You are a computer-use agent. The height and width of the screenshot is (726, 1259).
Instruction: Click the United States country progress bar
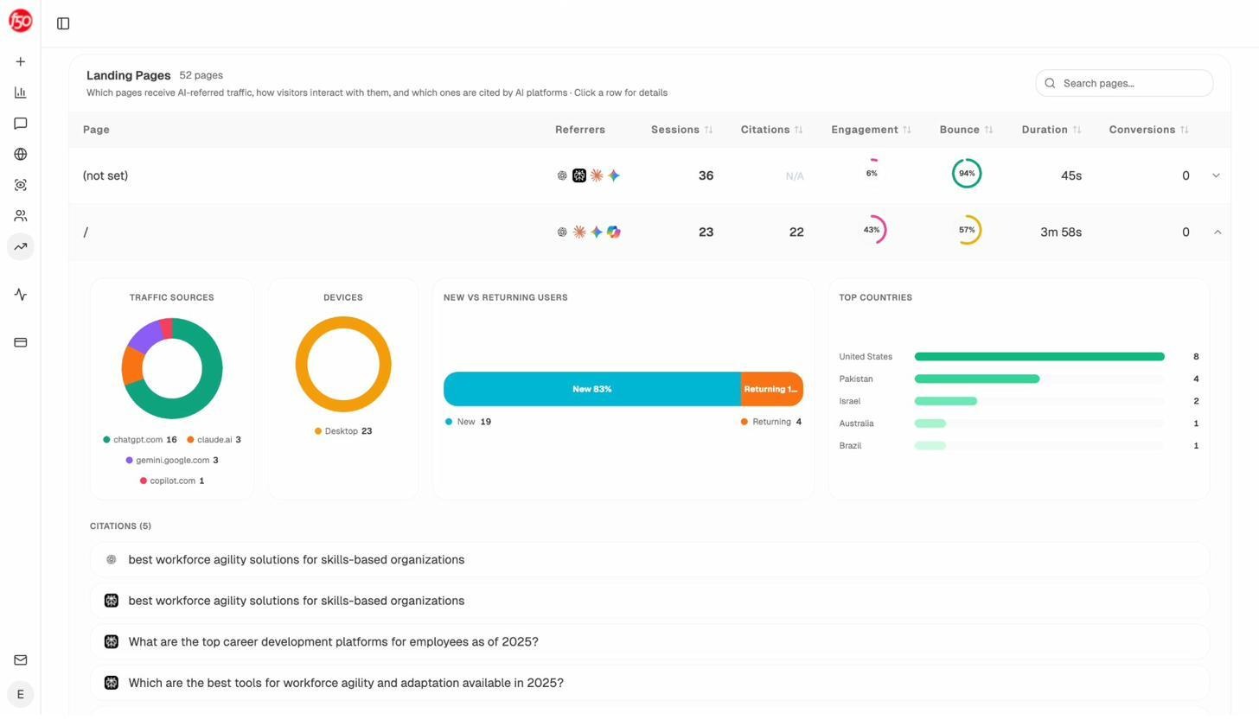pyautogui.click(x=1038, y=356)
